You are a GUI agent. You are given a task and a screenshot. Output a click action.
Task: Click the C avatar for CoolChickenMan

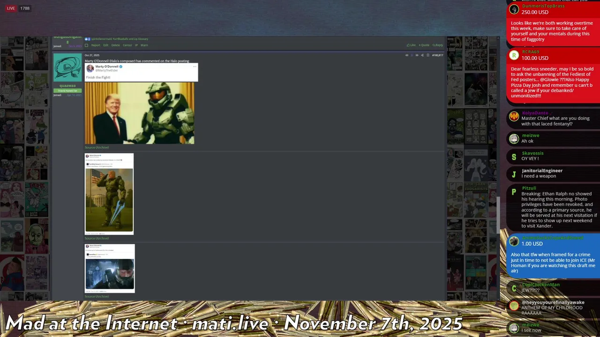tap(514, 288)
